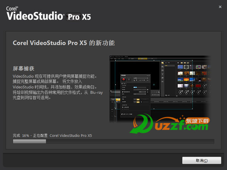The height and width of the screenshot is (170, 227).
Task: Click the status text '完成 16% - 正在配置'
Action: pos(30,136)
